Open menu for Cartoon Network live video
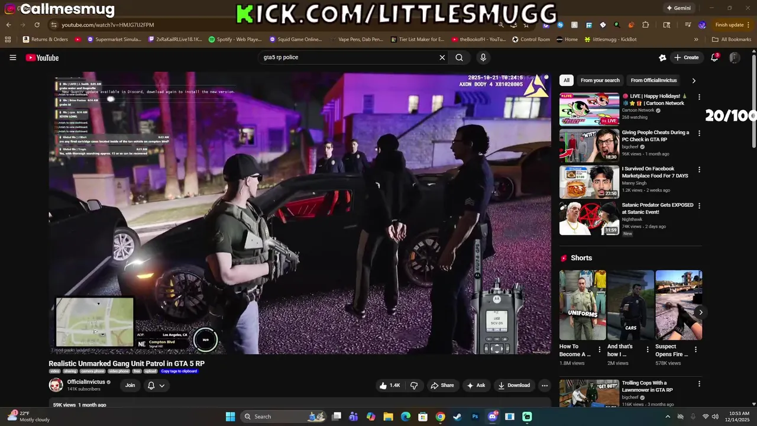The height and width of the screenshot is (426, 757). [699, 97]
